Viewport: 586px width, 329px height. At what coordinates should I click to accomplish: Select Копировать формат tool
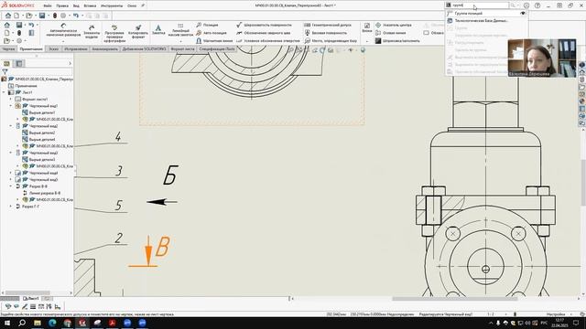[x=138, y=31]
